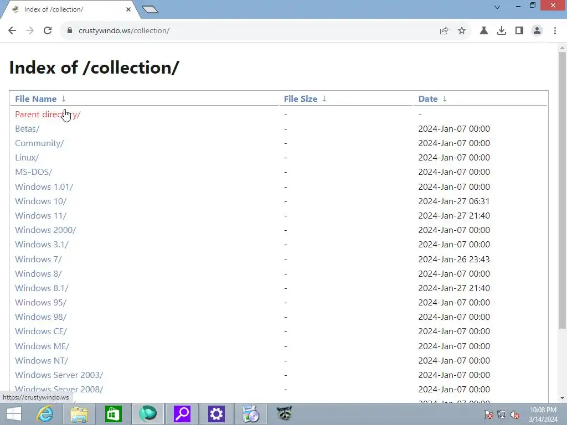
Task: Open the volume speaker tray icon
Action: click(515, 414)
